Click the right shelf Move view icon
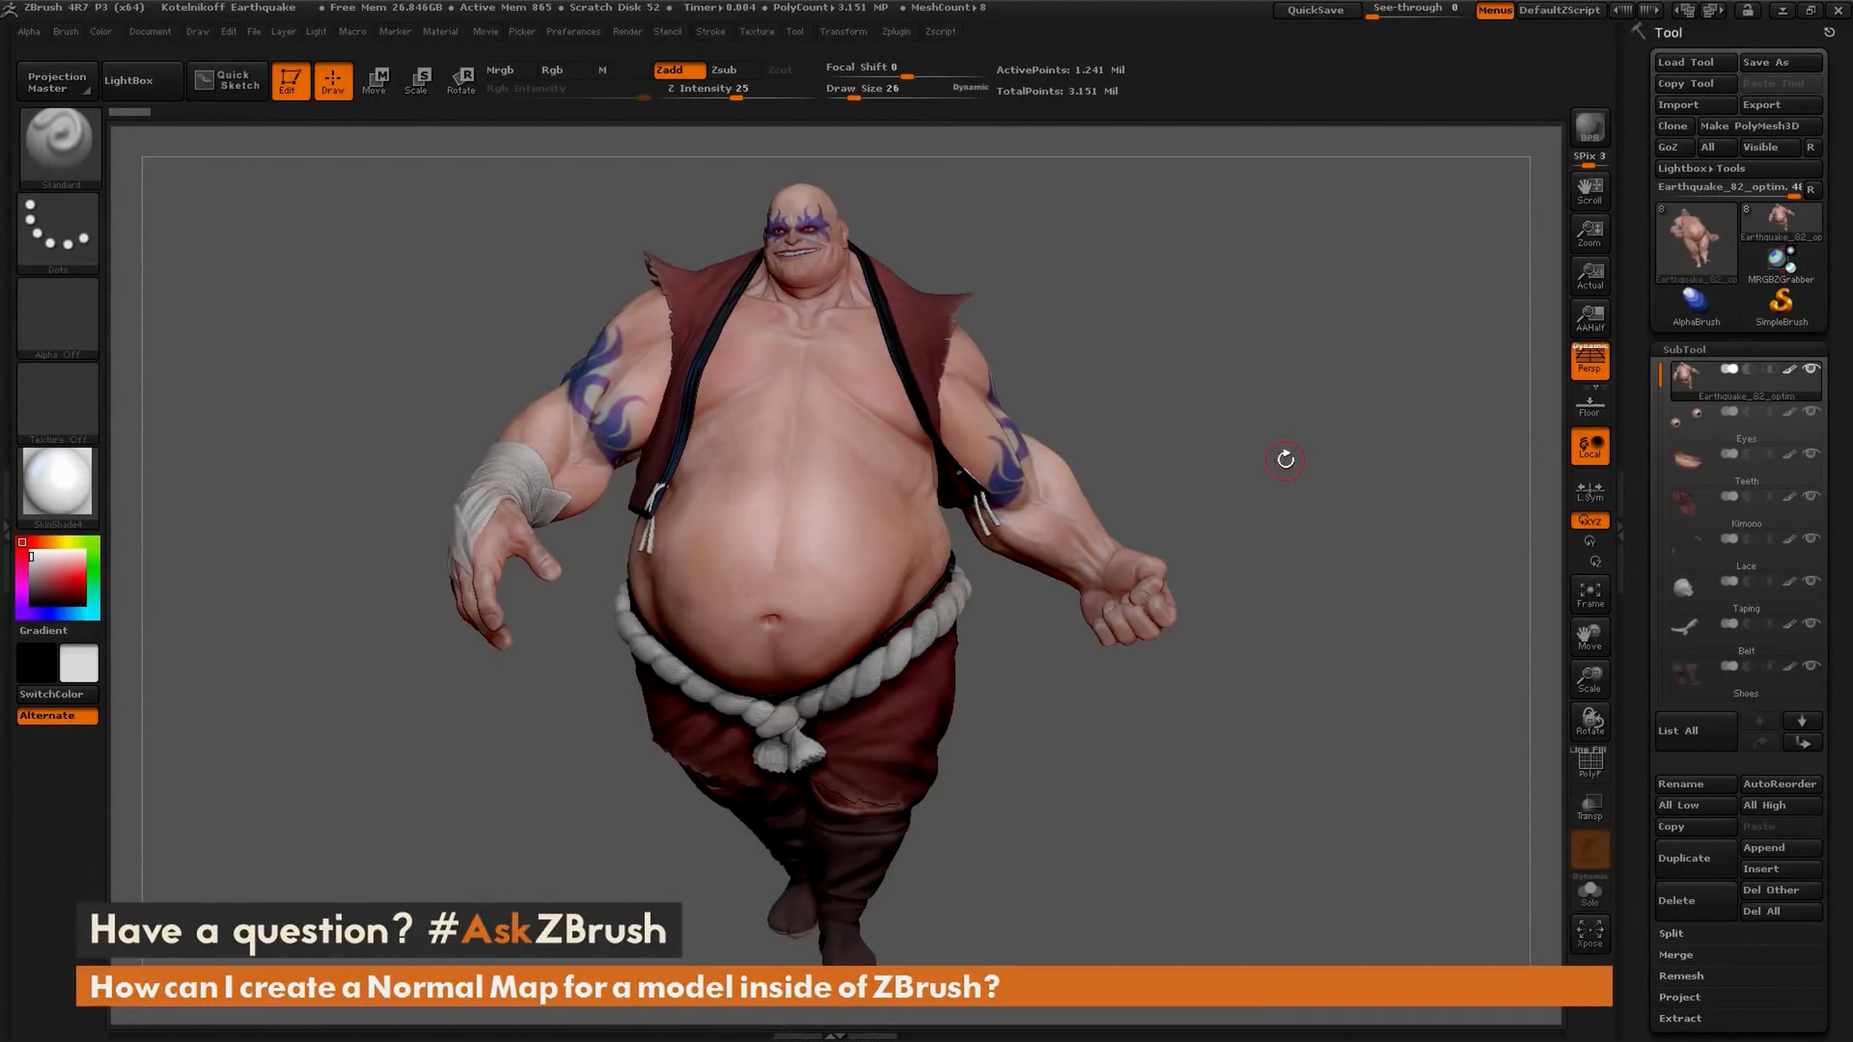 tap(1590, 637)
